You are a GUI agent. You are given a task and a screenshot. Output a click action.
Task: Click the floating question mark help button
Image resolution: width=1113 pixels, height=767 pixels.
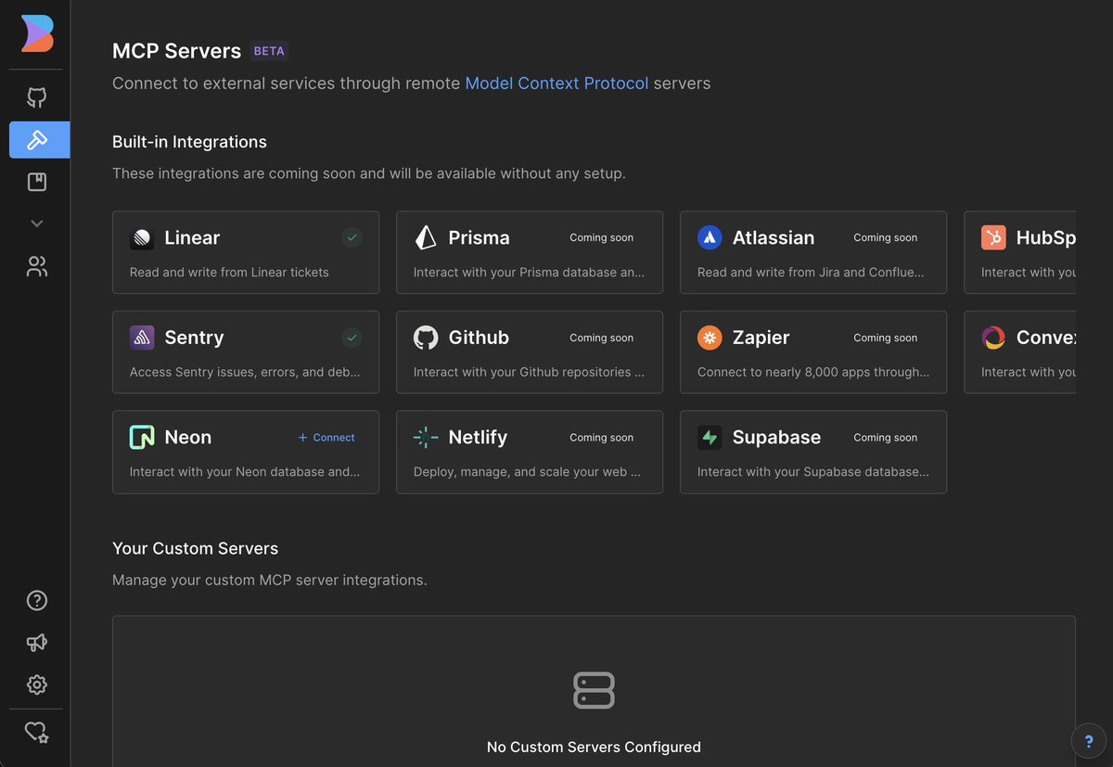coord(1089,741)
